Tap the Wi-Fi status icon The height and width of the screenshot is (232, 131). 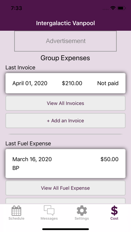(113, 8)
